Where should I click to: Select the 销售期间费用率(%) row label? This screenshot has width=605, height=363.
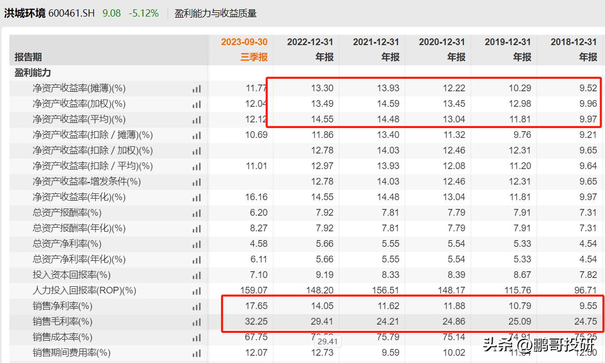pyautogui.click(x=72, y=353)
